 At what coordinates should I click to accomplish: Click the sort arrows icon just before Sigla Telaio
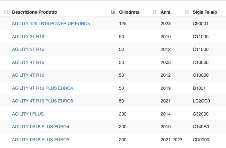[187, 12]
